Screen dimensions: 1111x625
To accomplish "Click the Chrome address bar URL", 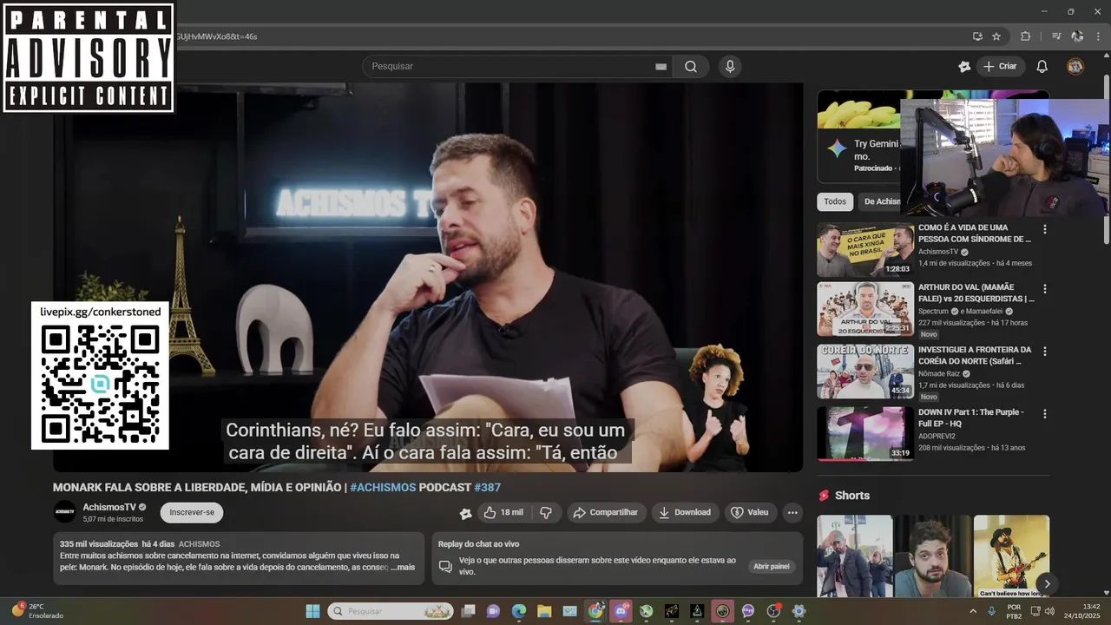I will coord(217,36).
